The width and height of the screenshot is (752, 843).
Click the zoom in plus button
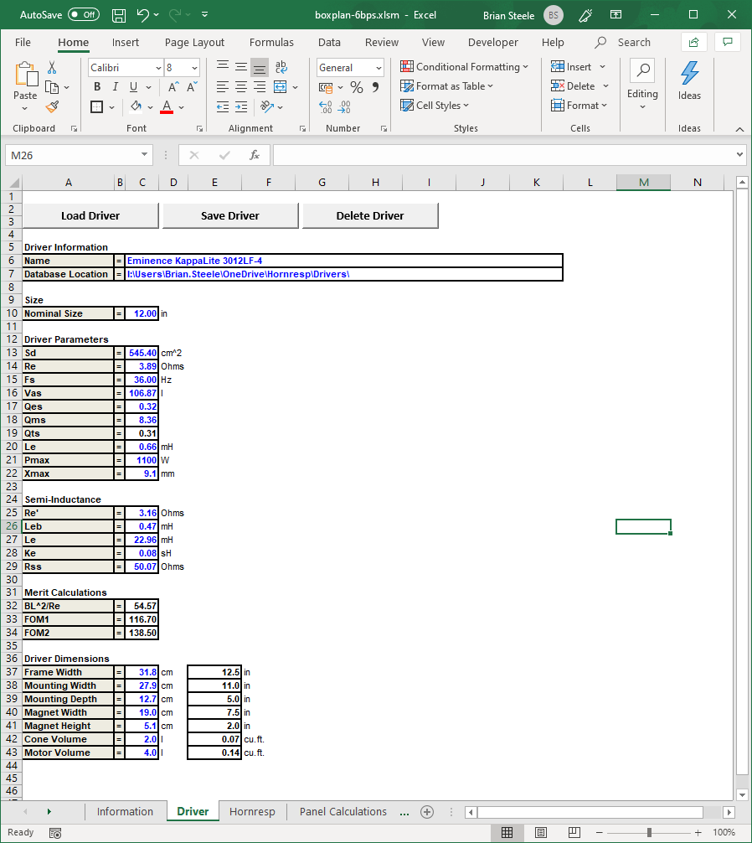[698, 833]
